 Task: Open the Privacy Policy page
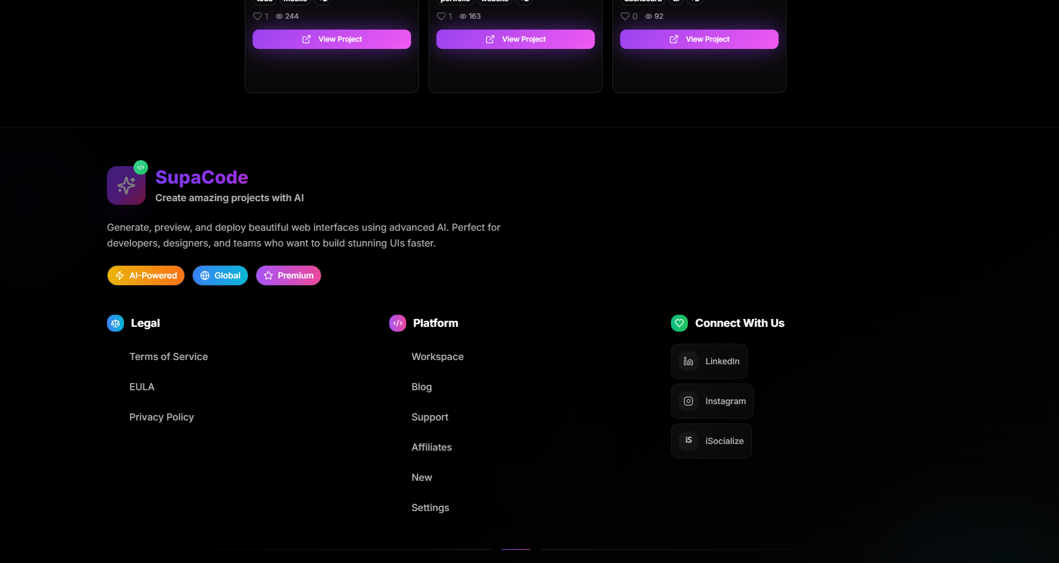161,417
